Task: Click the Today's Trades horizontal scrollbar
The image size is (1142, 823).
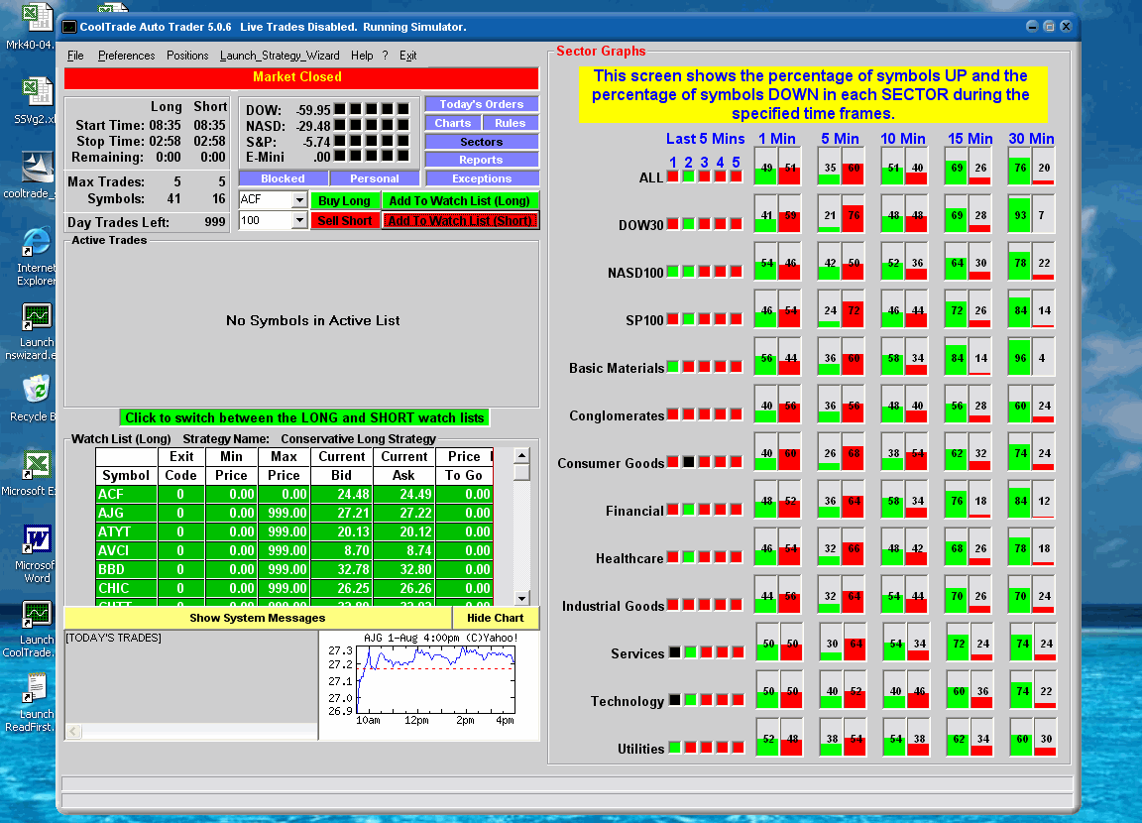Action: [188, 732]
